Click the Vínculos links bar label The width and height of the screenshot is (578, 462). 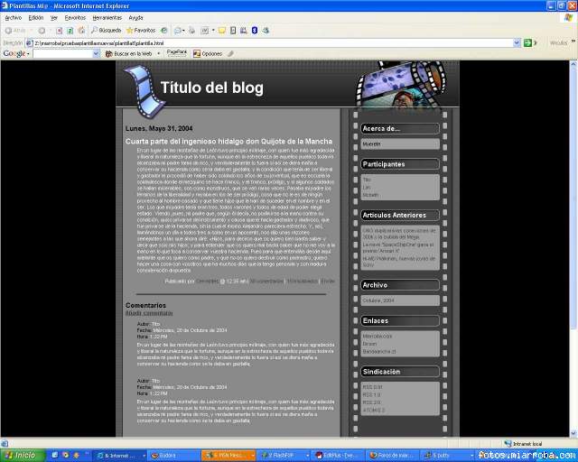558,43
